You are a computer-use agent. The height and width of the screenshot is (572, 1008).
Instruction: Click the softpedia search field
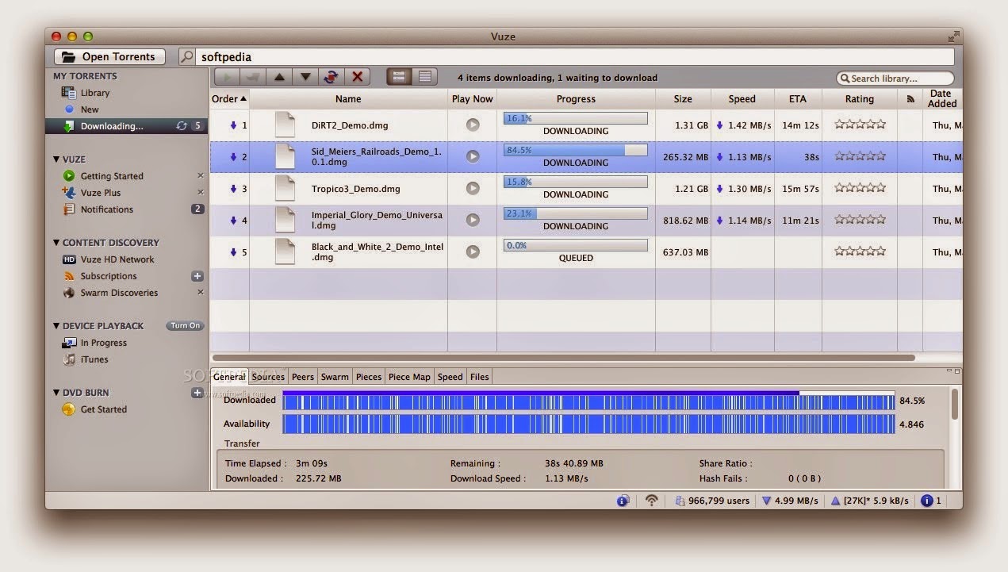tap(576, 56)
